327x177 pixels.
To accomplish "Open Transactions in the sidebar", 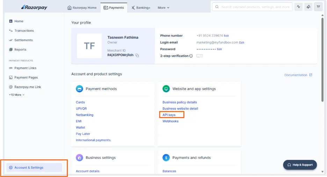I will point(24,31).
